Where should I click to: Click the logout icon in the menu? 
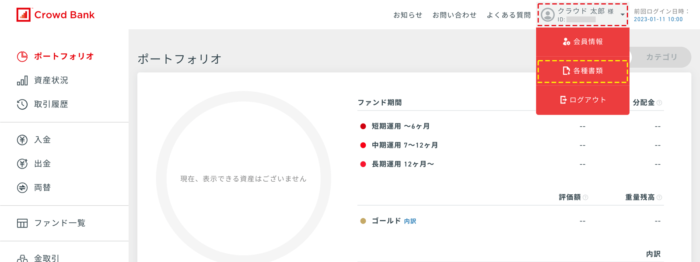(563, 99)
